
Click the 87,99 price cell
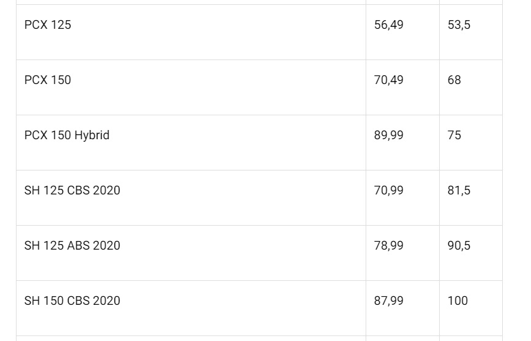tap(389, 301)
